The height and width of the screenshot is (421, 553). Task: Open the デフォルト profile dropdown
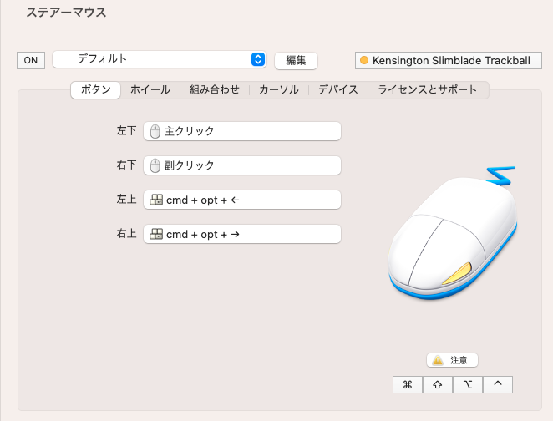tap(160, 59)
